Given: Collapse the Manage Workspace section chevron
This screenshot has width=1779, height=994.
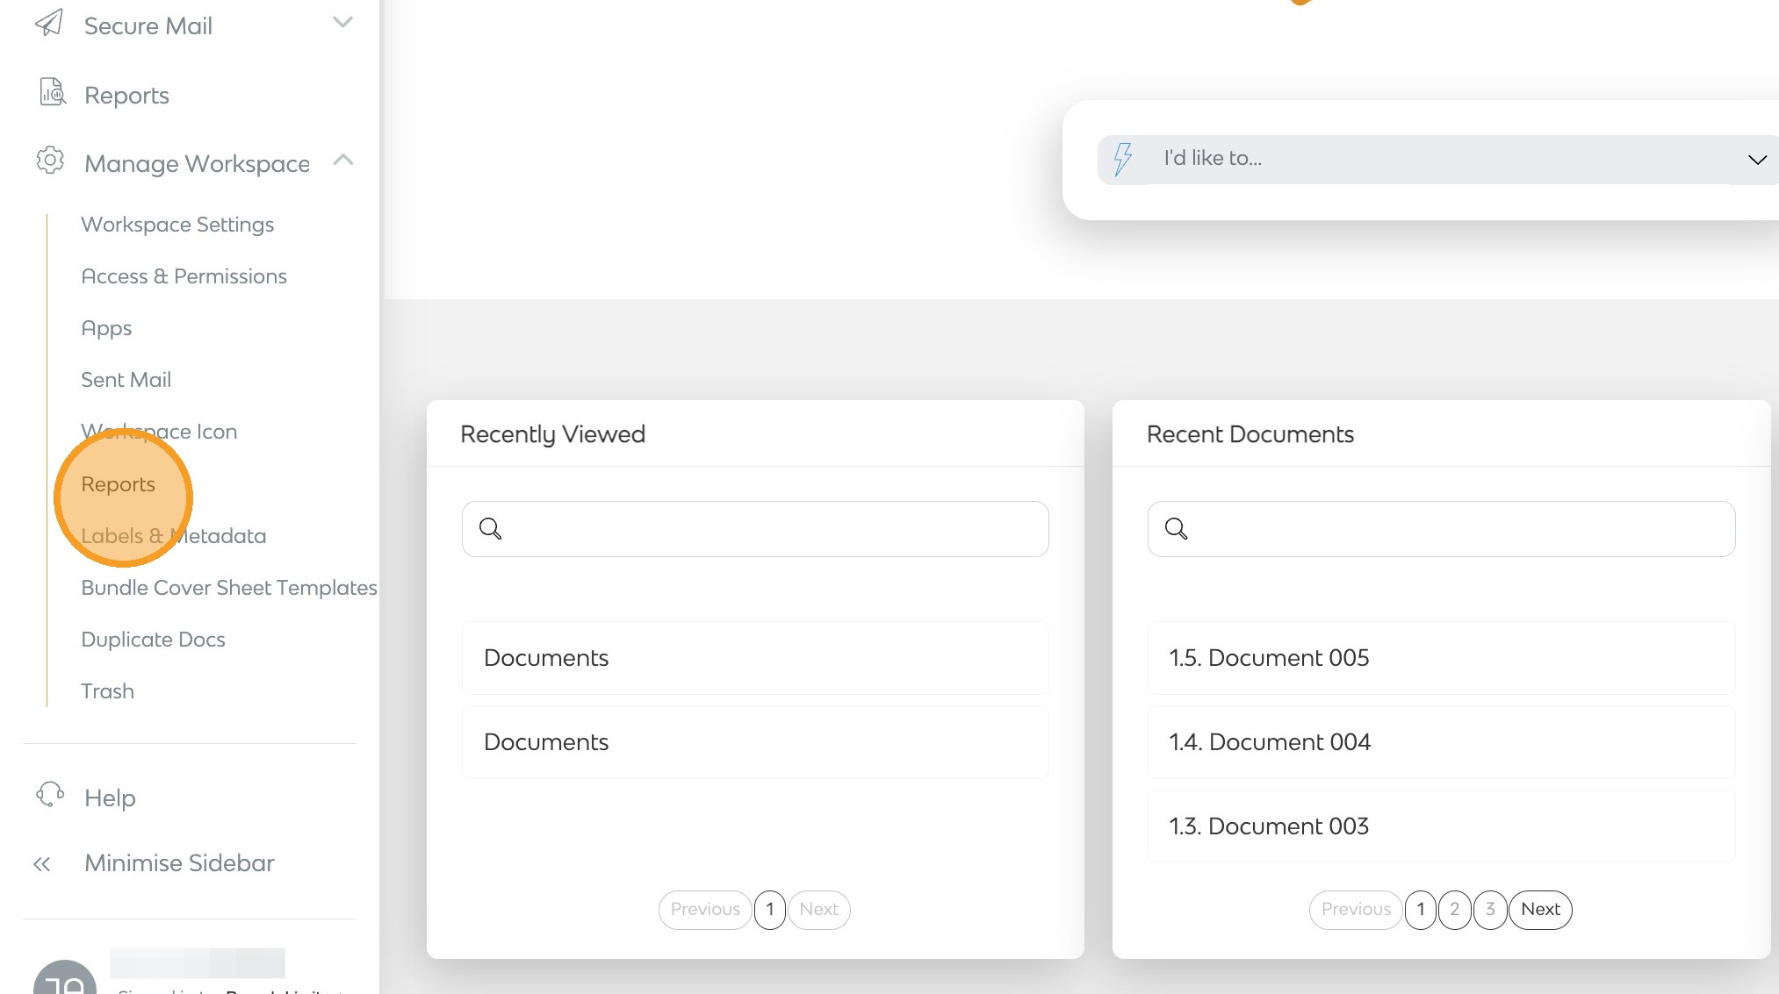Looking at the screenshot, I should [342, 160].
